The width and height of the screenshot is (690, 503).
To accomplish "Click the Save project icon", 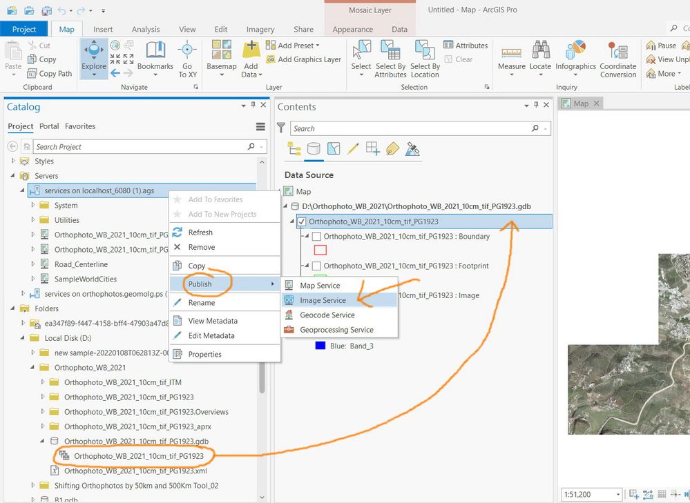I will point(46,10).
